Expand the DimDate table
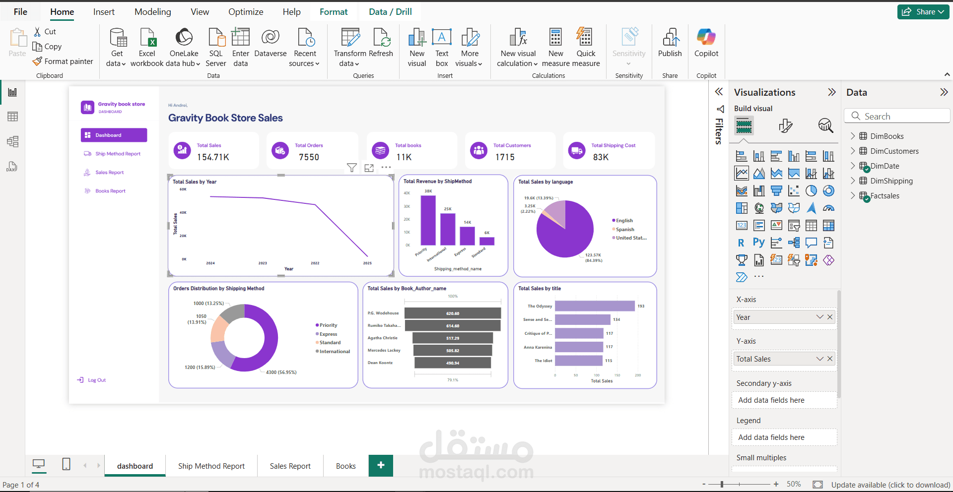Image resolution: width=953 pixels, height=492 pixels. pyautogui.click(x=853, y=166)
